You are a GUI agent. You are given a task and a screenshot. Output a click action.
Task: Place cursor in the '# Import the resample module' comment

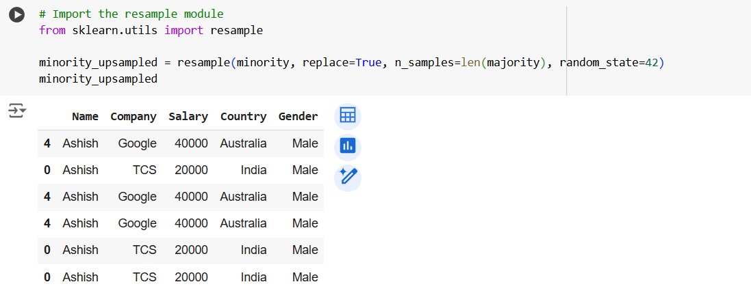(x=131, y=14)
